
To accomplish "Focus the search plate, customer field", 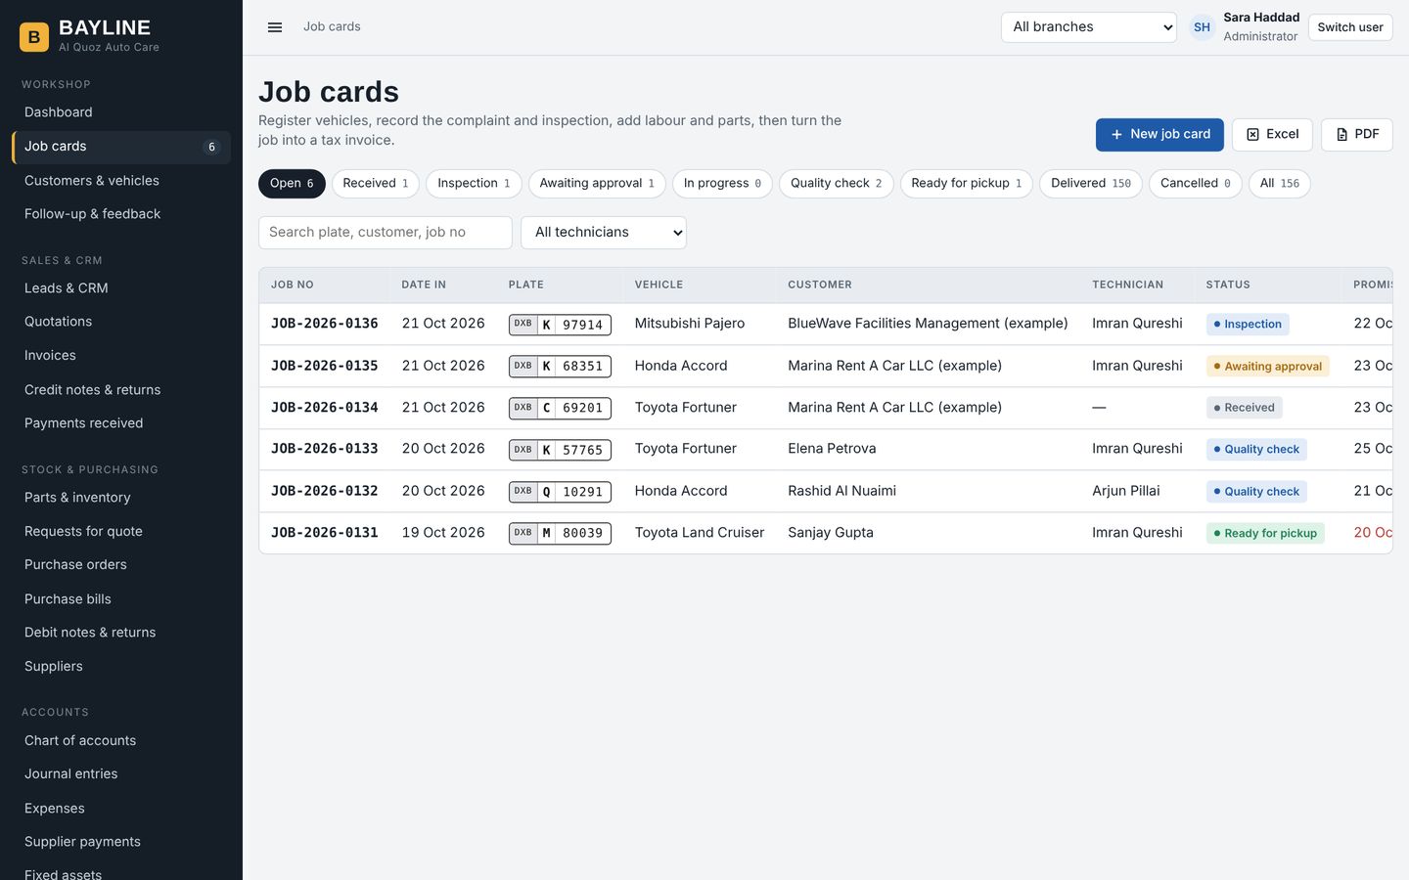I will pos(385,233).
